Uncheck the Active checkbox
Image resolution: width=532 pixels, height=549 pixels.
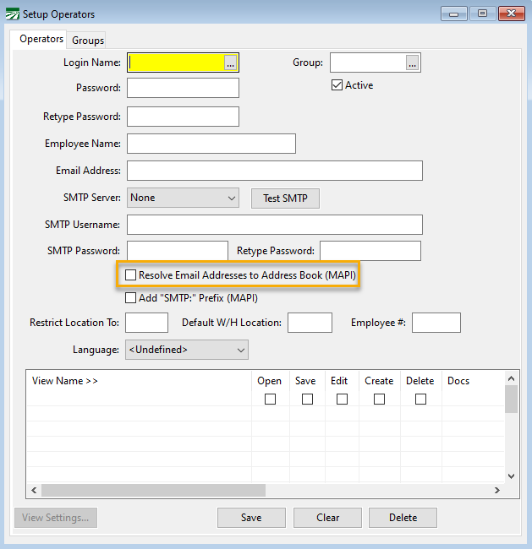(337, 85)
